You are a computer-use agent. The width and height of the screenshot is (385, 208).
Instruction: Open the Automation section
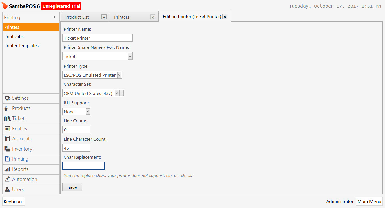[25, 179]
